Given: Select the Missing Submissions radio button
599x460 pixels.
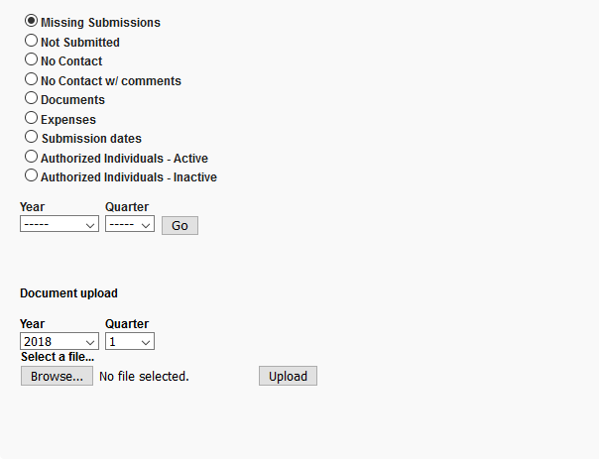Looking at the screenshot, I should [32, 21].
